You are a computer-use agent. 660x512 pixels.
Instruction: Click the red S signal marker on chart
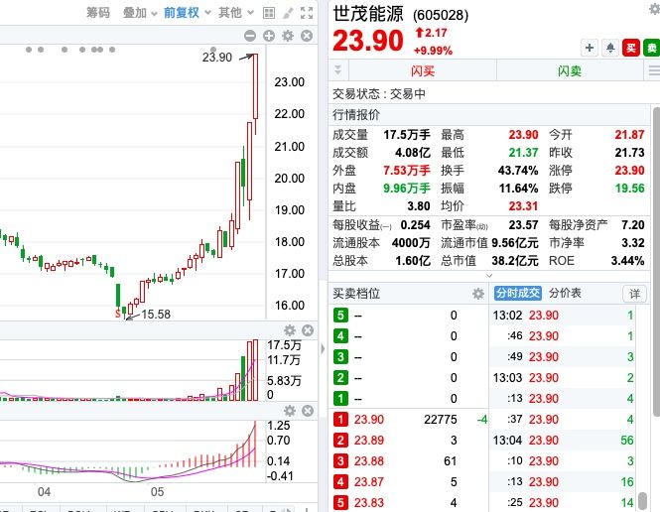pyautogui.click(x=117, y=314)
